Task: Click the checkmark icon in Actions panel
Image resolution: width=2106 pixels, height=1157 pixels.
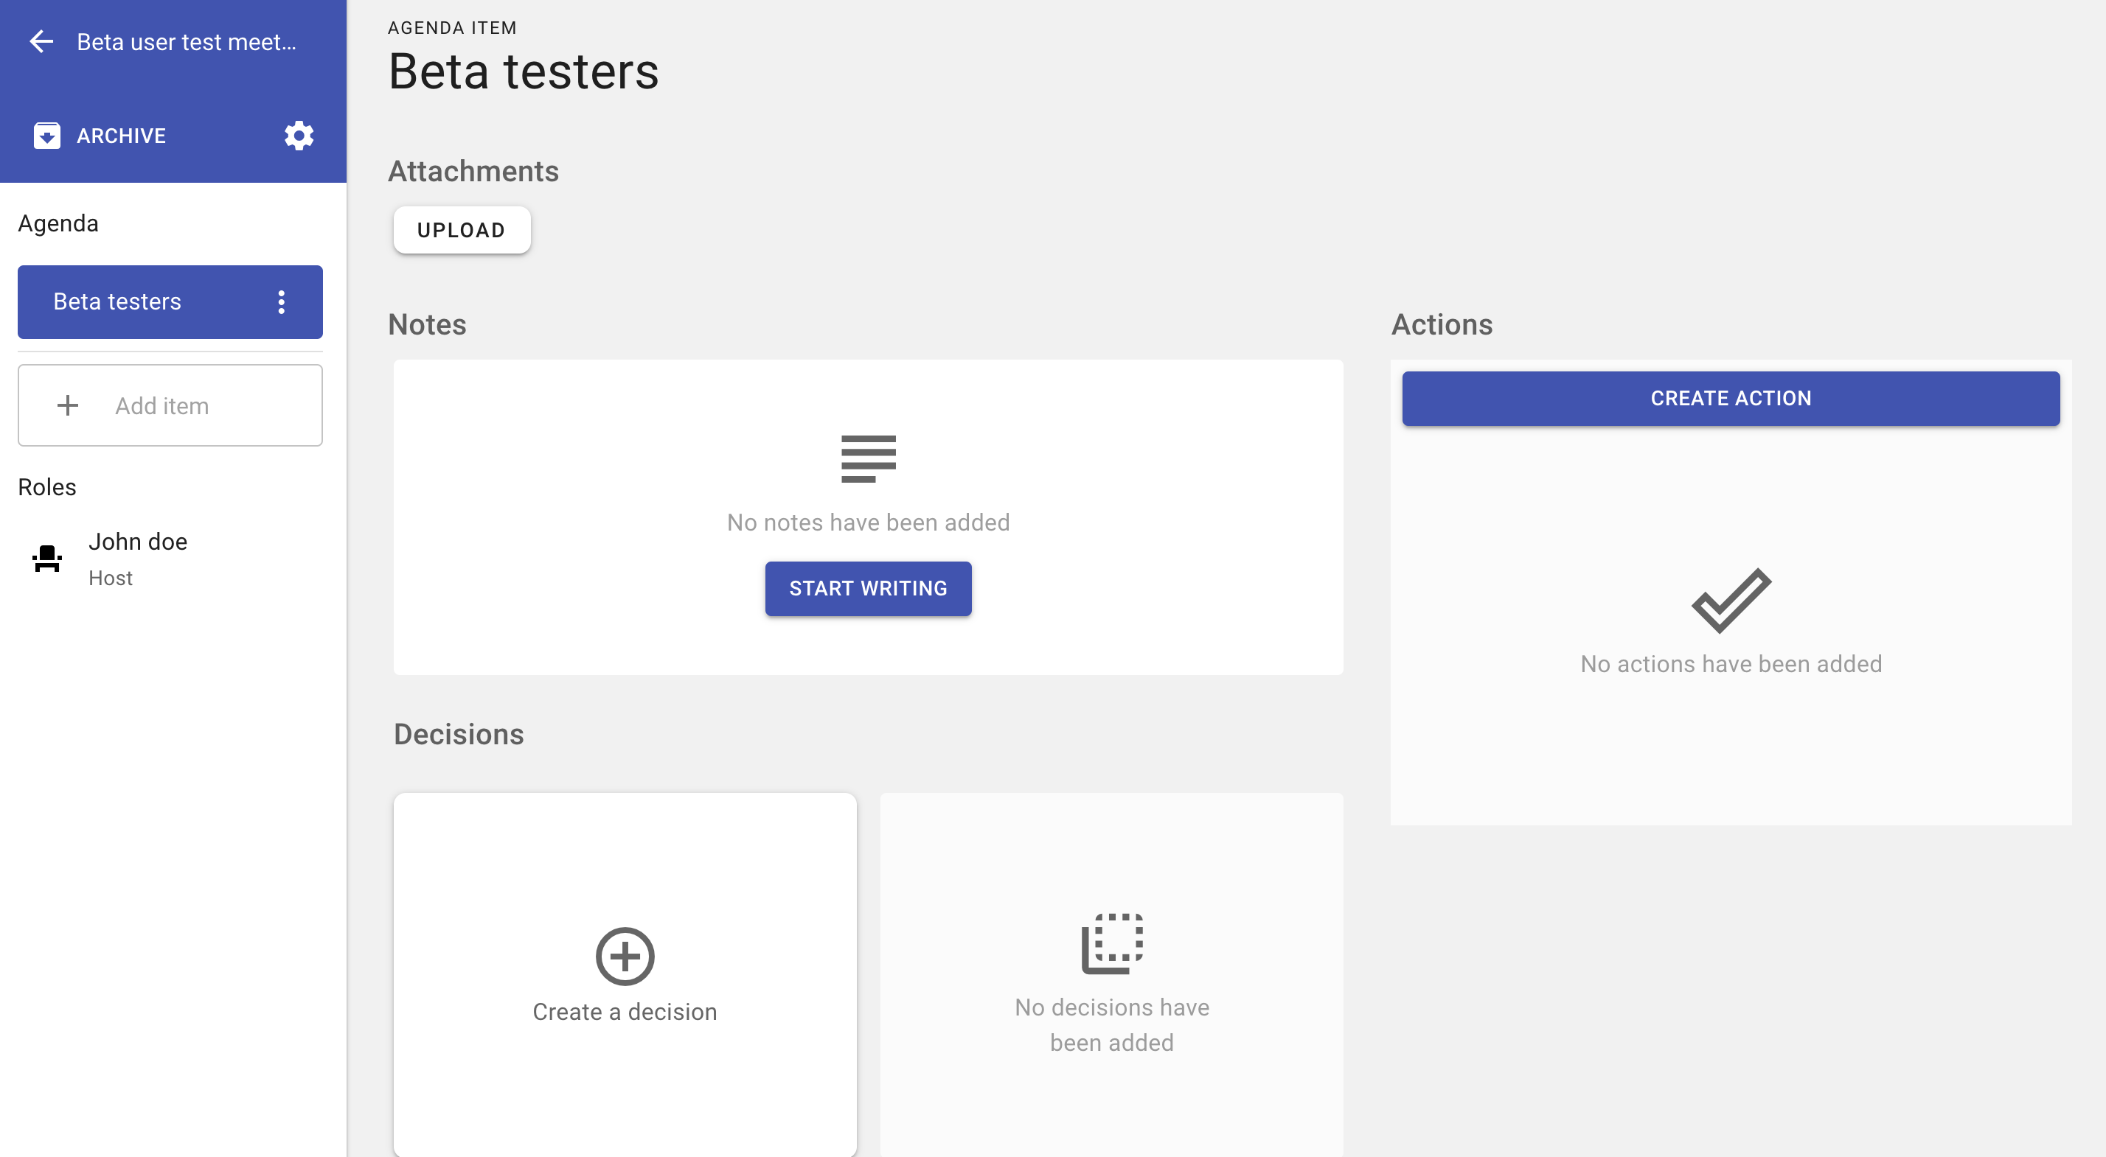Action: coord(1731,601)
